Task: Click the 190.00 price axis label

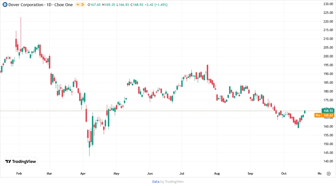Action: coord(328,74)
